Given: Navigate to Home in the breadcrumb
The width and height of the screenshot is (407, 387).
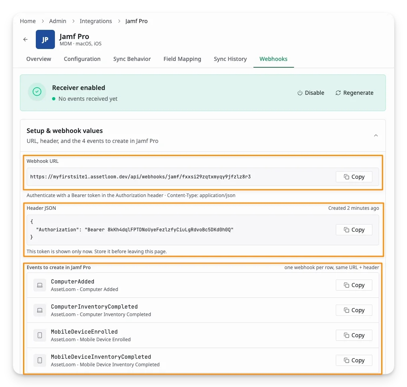Looking at the screenshot, I should [x=28, y=21].
